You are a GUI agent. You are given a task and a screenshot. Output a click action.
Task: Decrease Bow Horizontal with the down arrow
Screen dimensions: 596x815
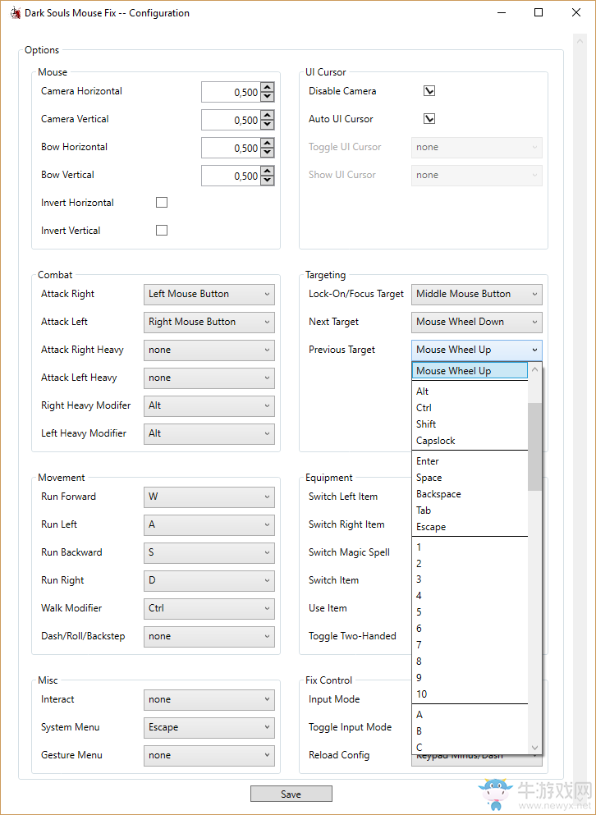point(268,153)
